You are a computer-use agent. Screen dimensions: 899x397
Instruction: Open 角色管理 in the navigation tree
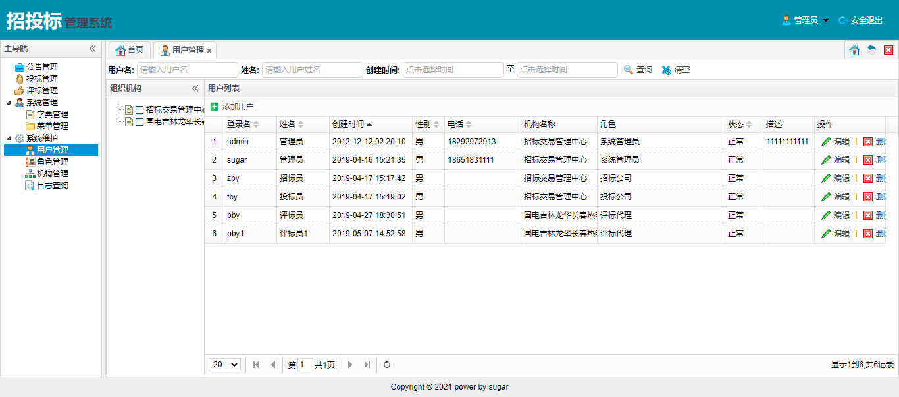[x=52, y=162]
